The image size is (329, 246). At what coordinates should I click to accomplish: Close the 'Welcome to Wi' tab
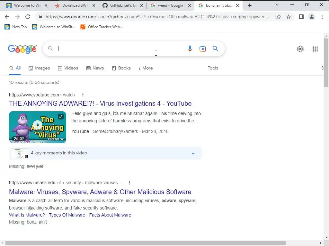tap(46, 6)
